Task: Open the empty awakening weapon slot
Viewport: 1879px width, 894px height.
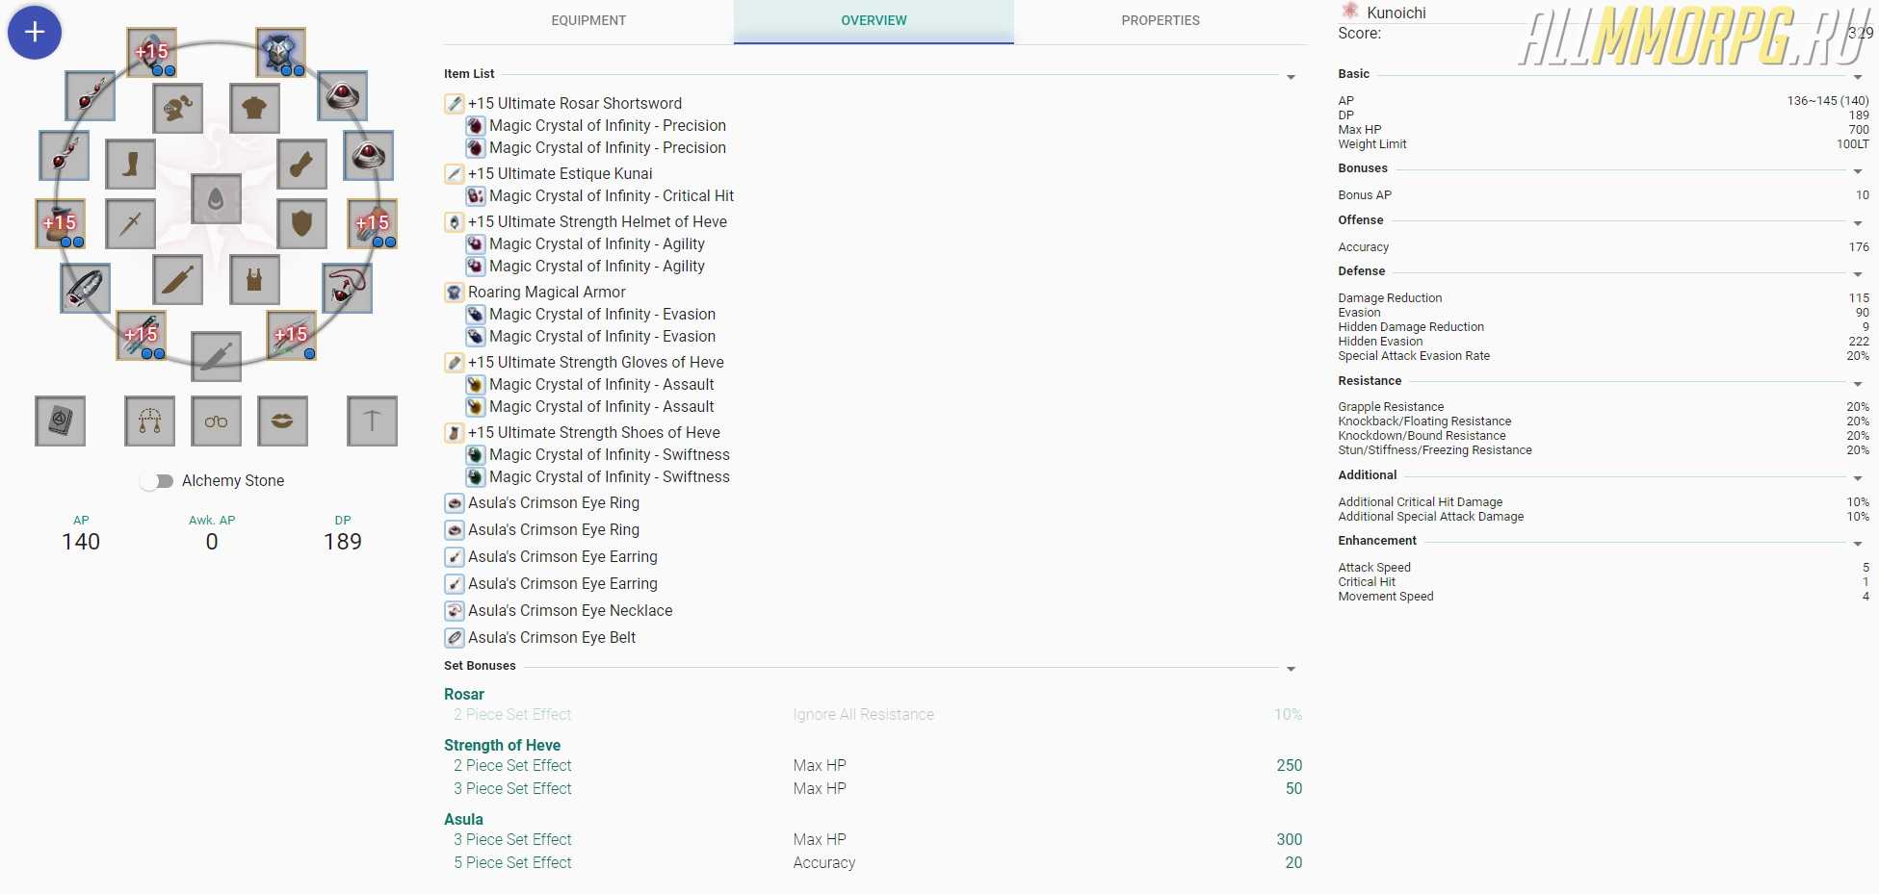Action: (217, 357)
